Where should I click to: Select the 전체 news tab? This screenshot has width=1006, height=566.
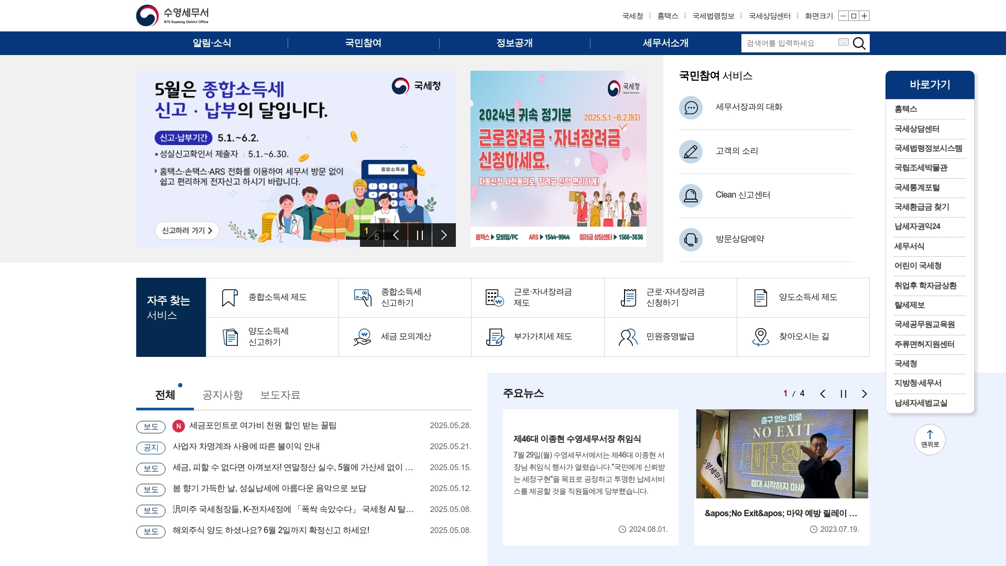(165, 395)
